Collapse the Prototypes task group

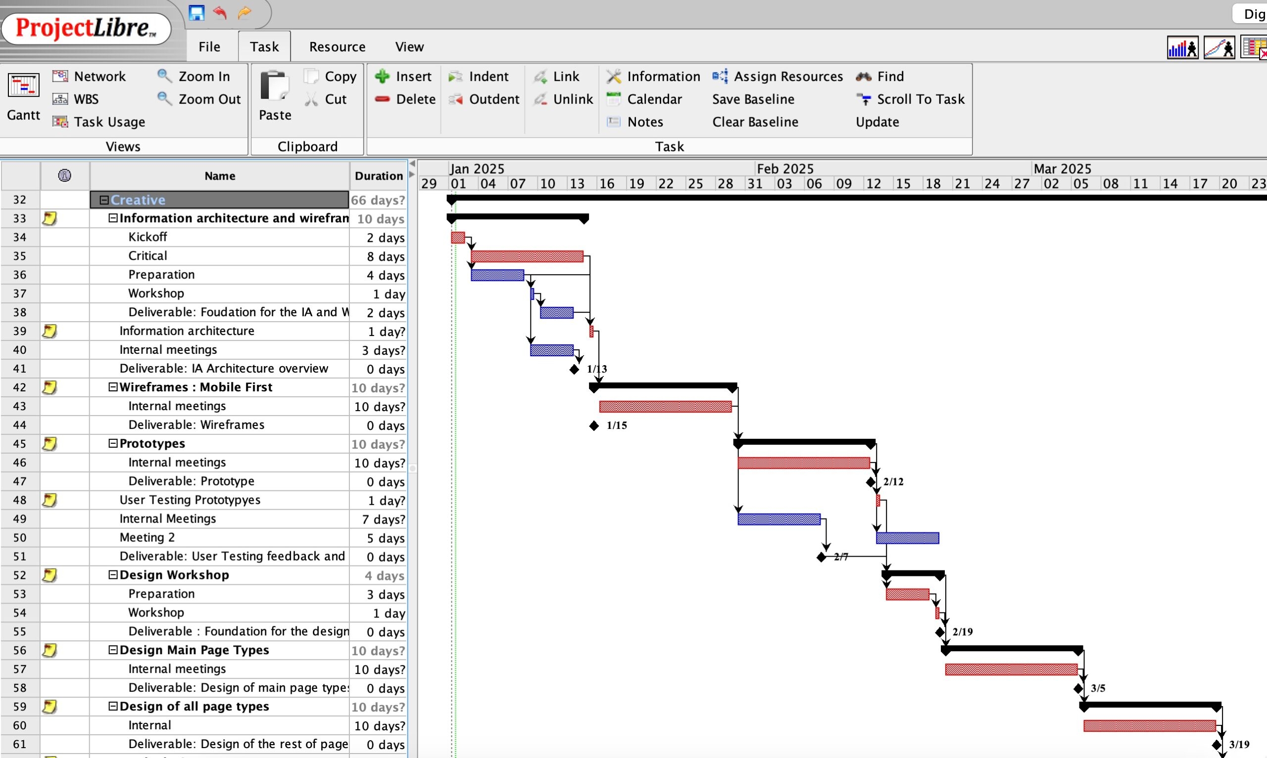[113, 443]
